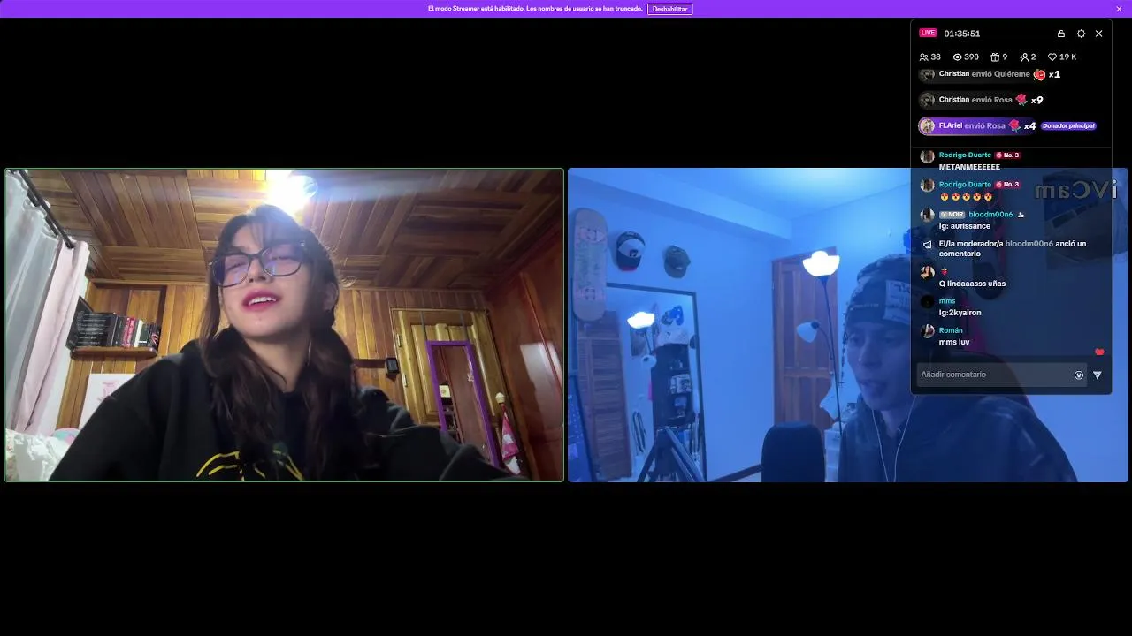1132x636 pixels.
Task: Click the megaphone pinned comment icon
Action: (x=927, y=245)
